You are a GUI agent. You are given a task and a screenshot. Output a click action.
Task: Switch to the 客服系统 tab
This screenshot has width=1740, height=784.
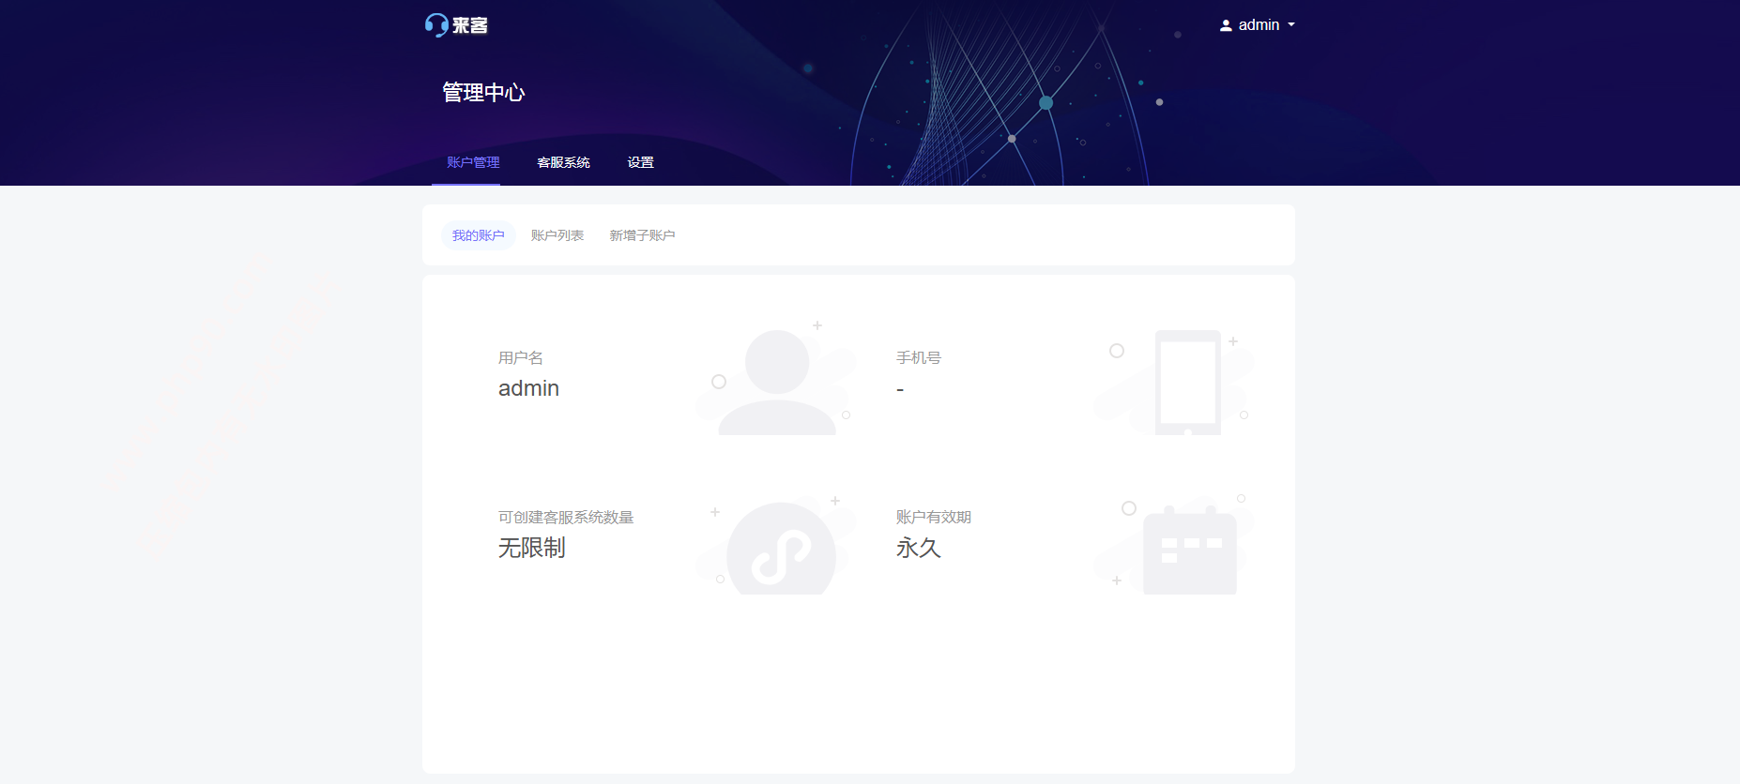click(x=563, y=162)
